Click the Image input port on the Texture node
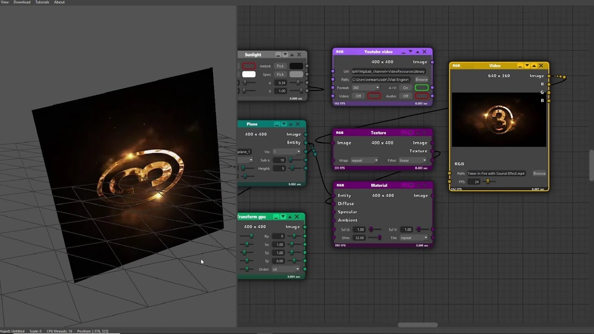This screenshot has height=334, width=594. [332, 142]
